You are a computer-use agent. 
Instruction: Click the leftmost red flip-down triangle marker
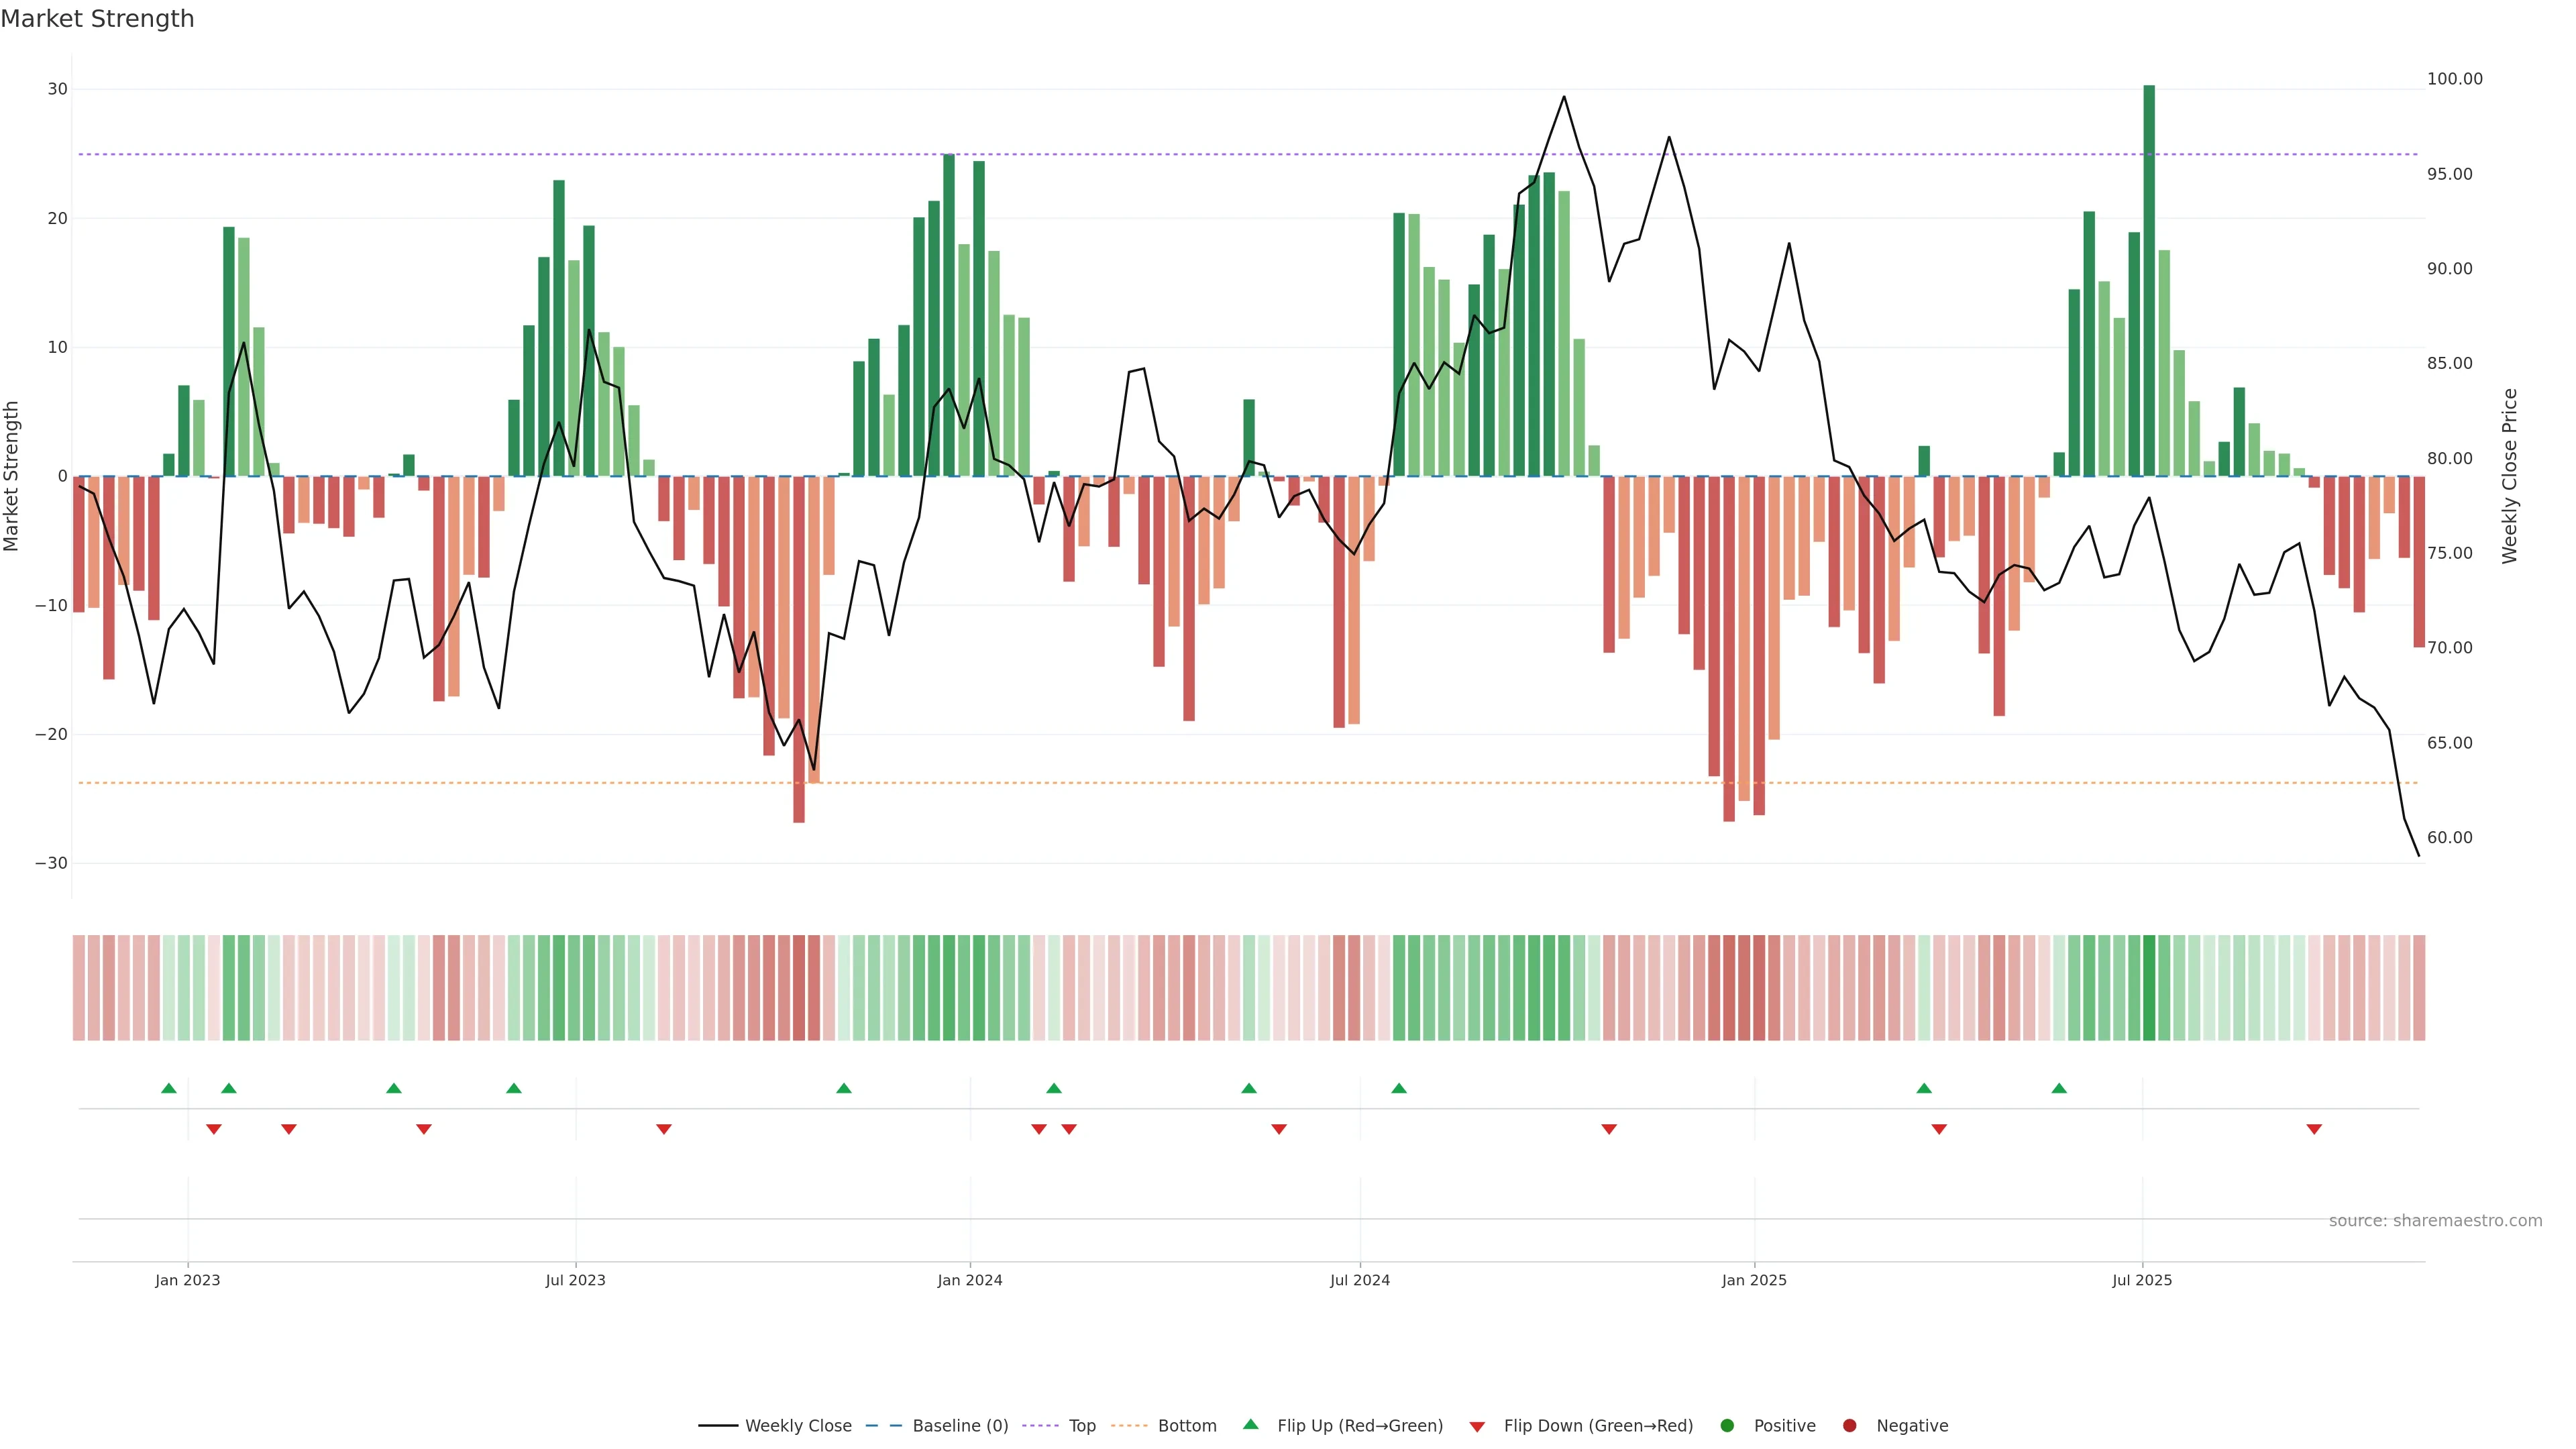pos(213,1129)
